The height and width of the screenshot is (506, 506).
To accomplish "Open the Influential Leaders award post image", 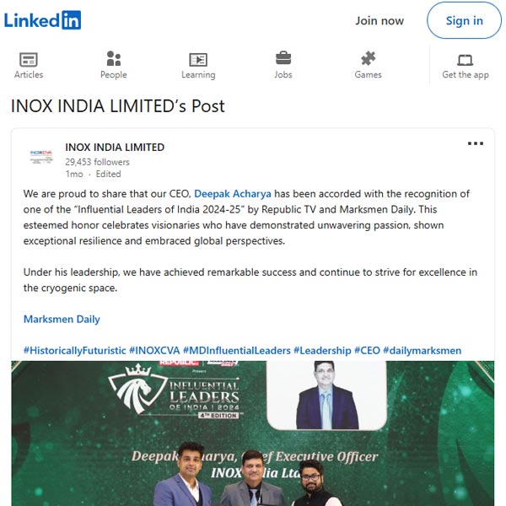I will [x=253, y=433].
